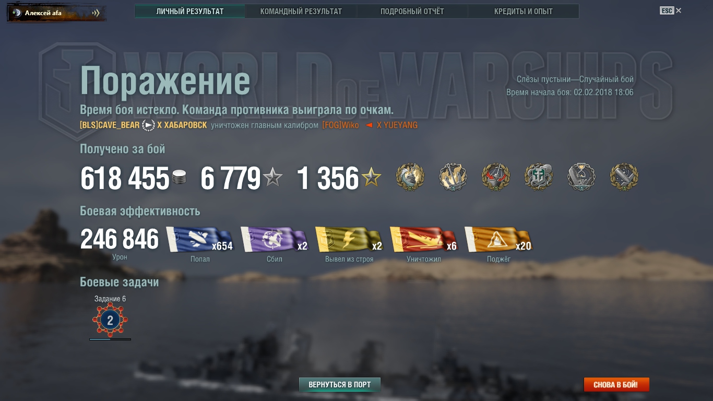Screen dimensions: 713x401
Task: Click the blue 'Попал' hits ribbon x654
Action: tap(200, 240)
